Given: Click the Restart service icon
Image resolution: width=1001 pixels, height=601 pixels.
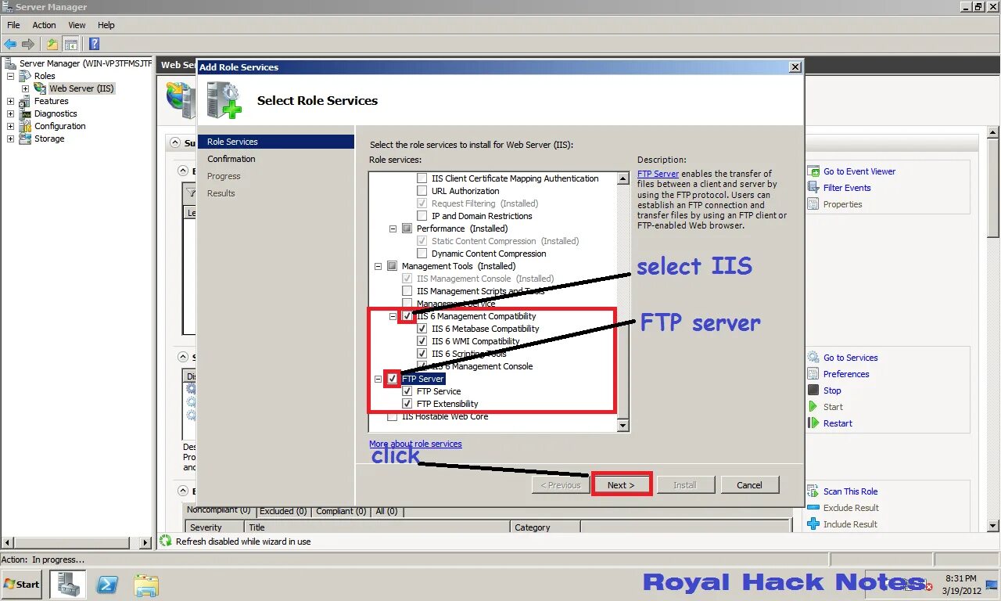Looking at the screenshot, I should (813, 423).
